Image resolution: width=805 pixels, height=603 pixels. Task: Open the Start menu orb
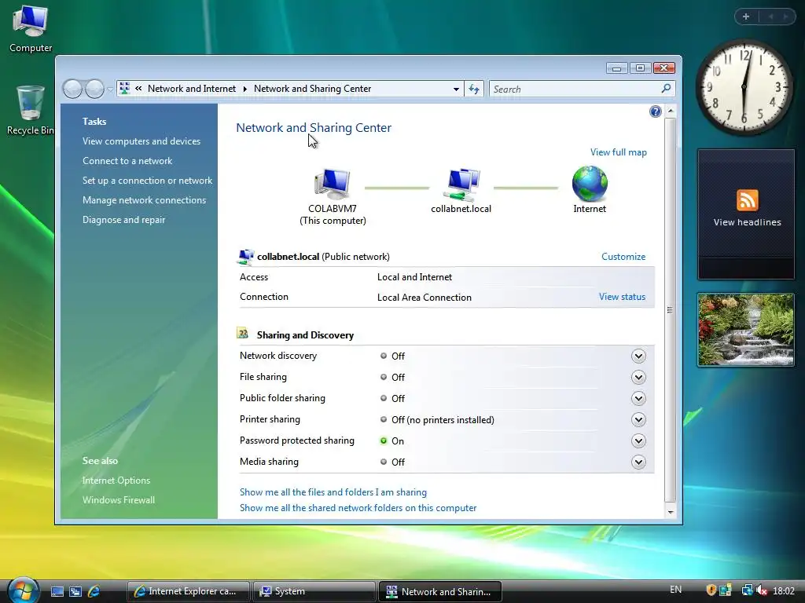pos(22,590)
